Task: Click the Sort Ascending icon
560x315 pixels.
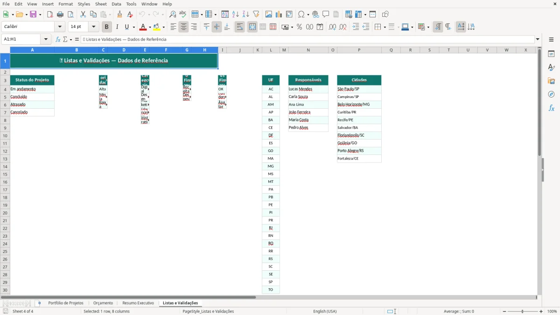Action: click(x=236, y=14)
